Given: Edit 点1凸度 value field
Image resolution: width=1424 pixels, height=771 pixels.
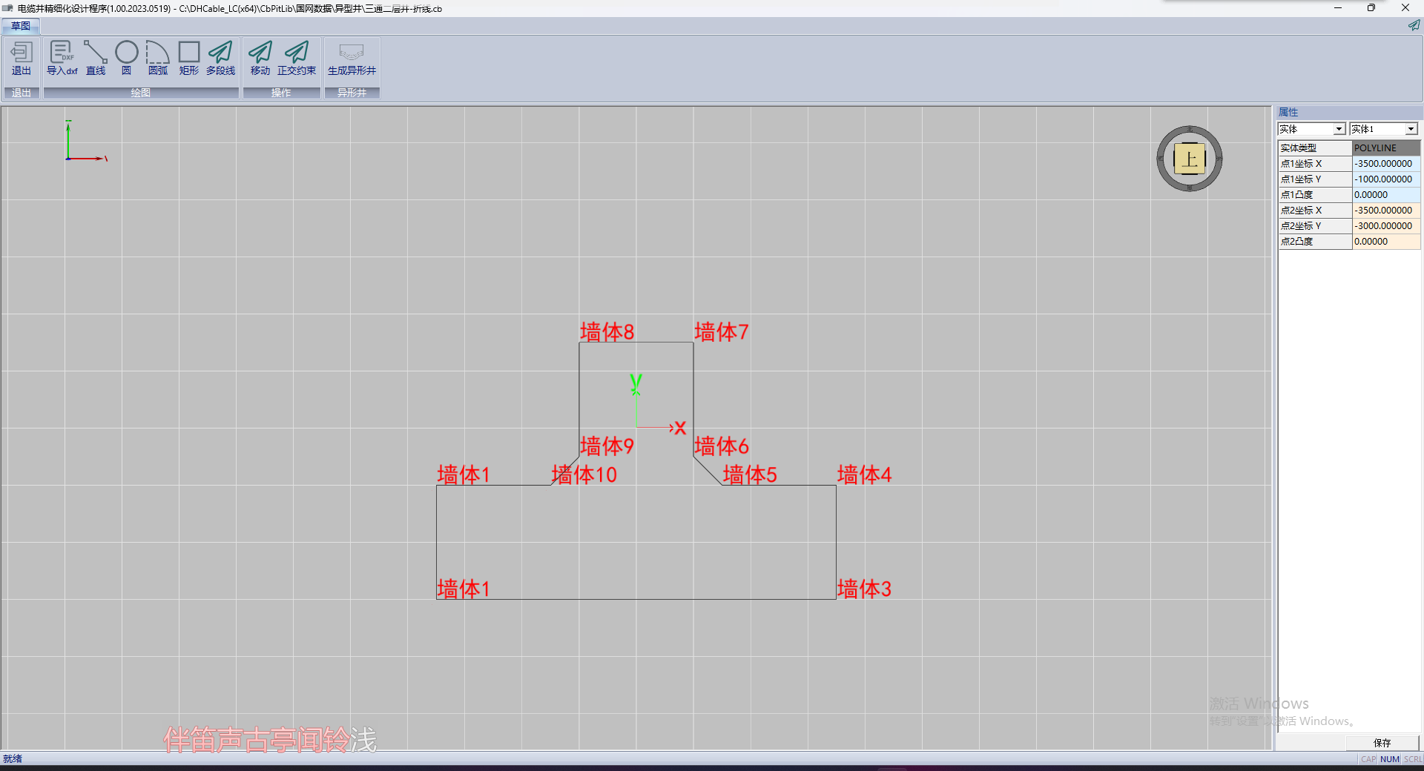Looking at the screenshot, I should click(1386, 195).
